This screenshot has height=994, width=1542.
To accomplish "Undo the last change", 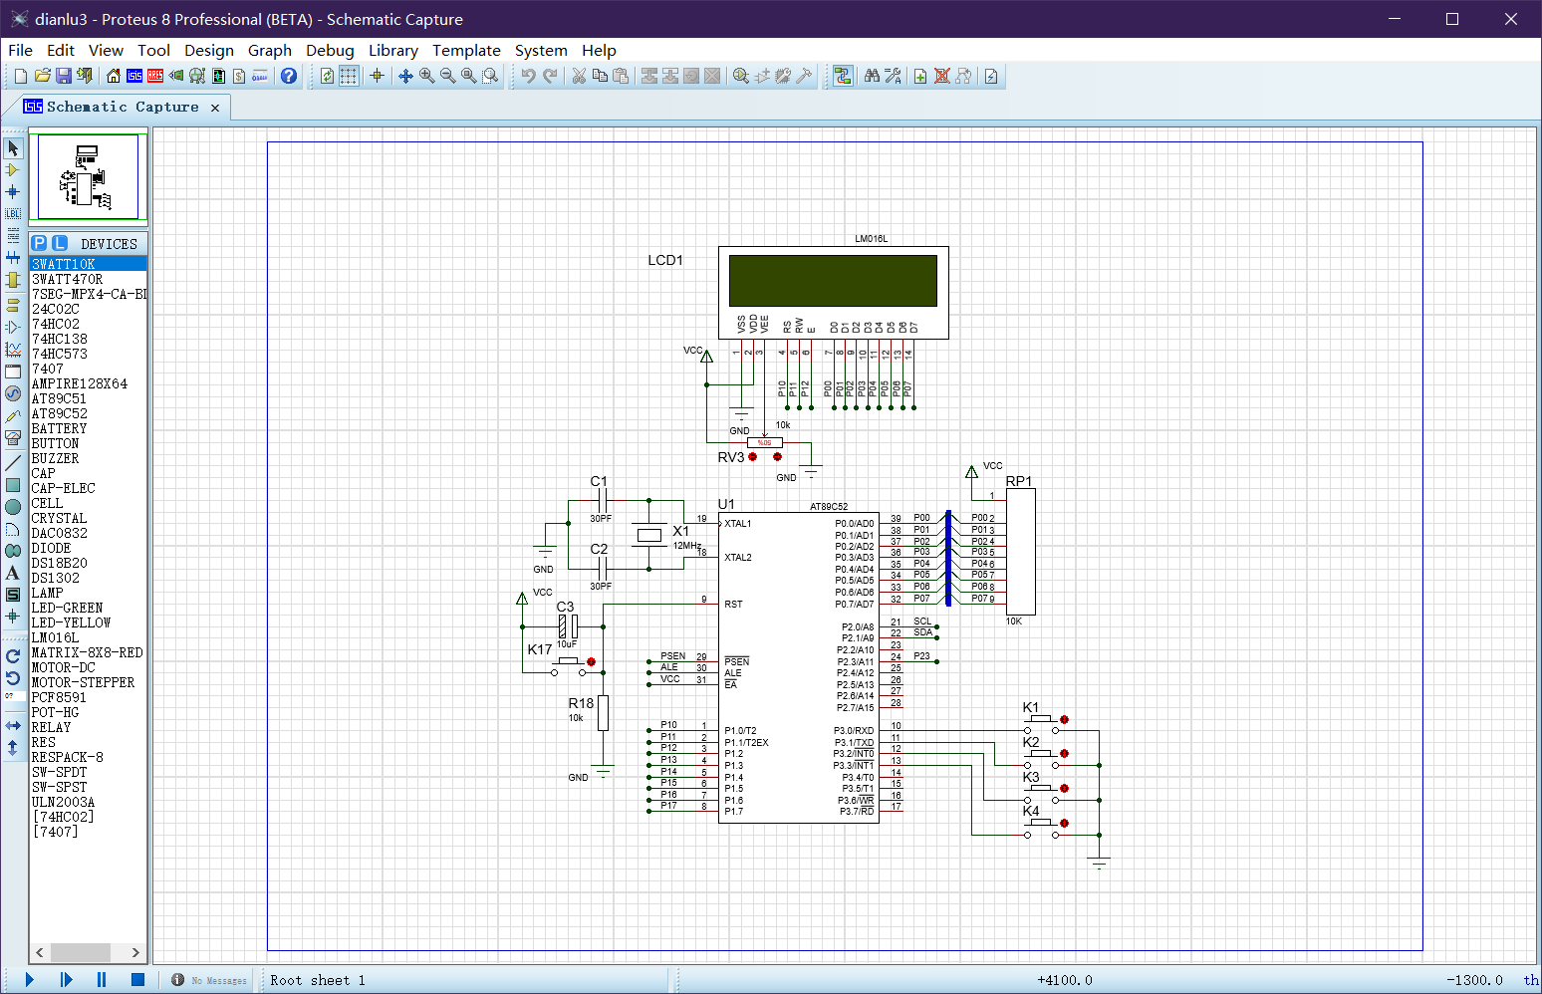I will pos(528,76).
